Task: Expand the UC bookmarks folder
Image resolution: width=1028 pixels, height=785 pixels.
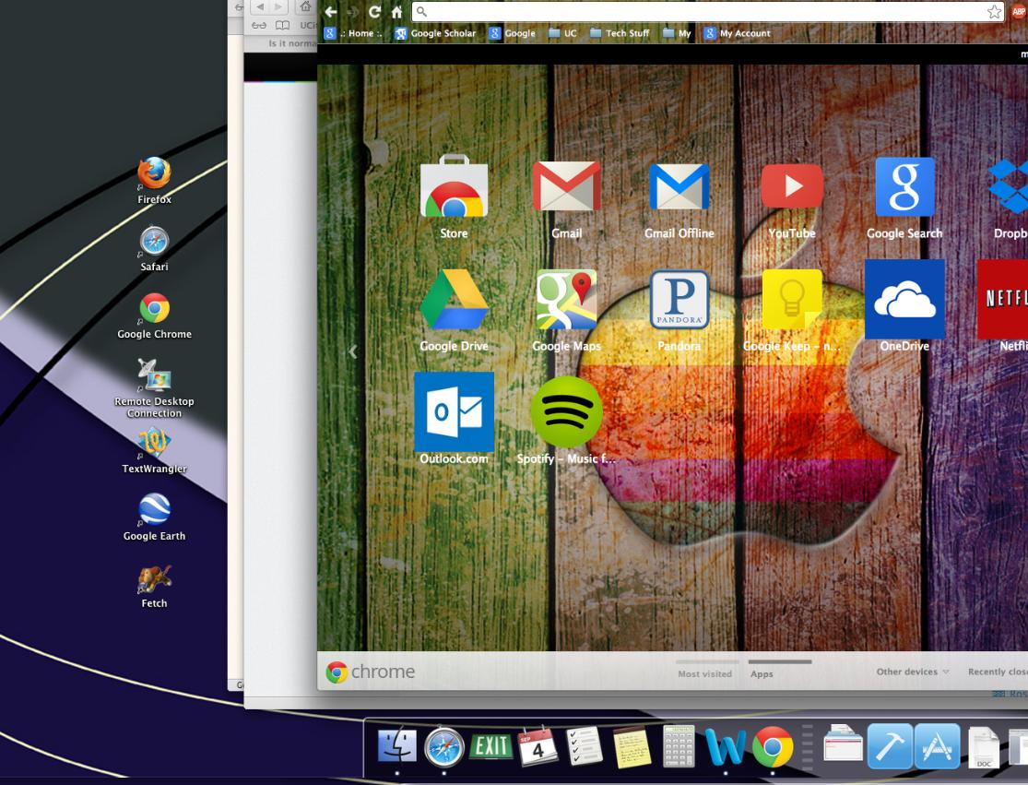Action: coord(562,33)
